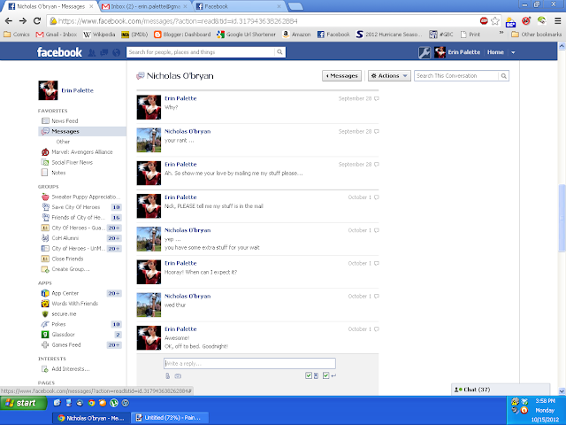
Task: Select the Nicholas O'bryan Messages browser tab
Action: click(50, 6)
